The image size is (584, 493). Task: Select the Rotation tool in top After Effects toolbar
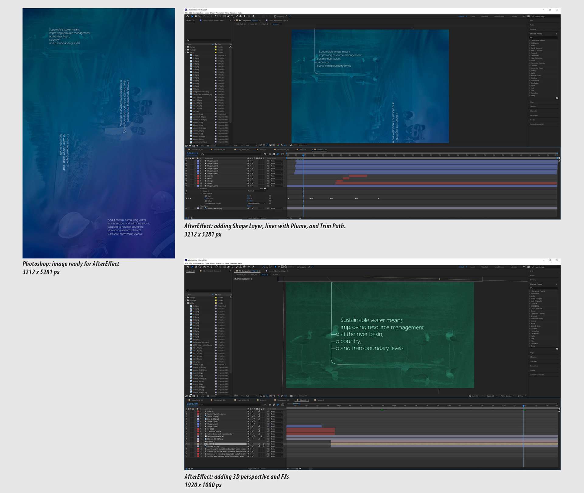tap(216, 16)
